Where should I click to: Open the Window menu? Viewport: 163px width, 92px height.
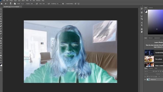pyautogui.click(x=38, y=1)
